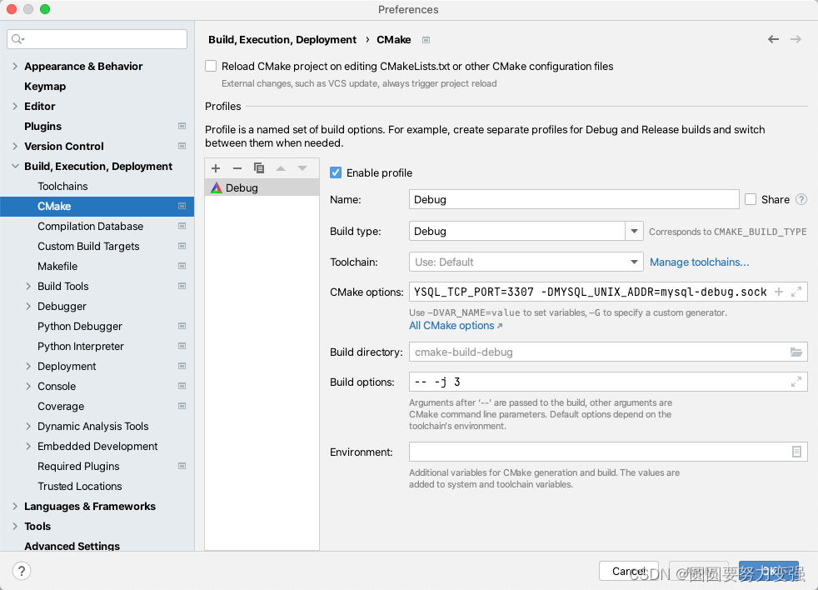Toggle Reload CMake project on editing checkbox
The width and height of the screenshot is (818, 590).
(211, 66)
